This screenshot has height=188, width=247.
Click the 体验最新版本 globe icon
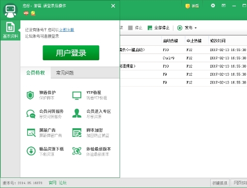[77, 151]
